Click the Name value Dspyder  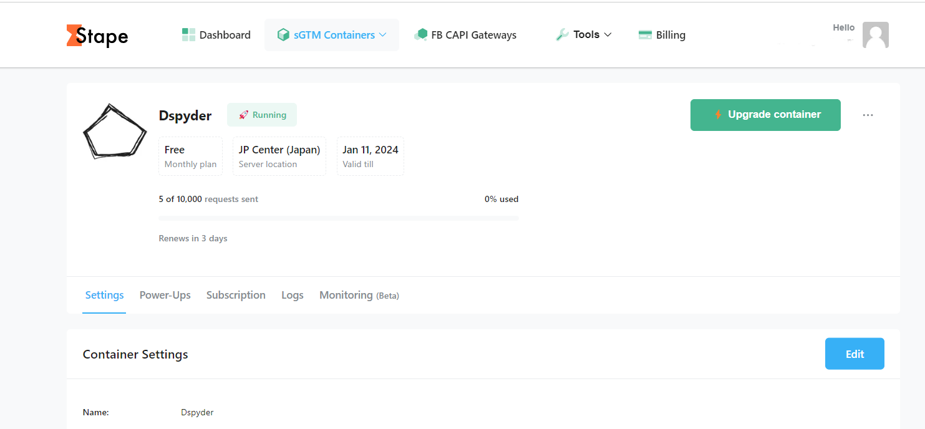(197, 412)
